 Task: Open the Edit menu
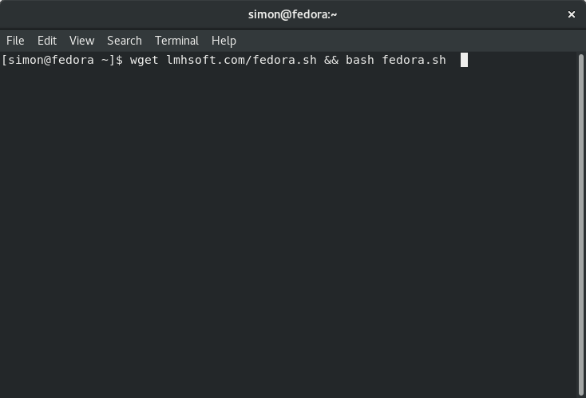click(x=47, y=41)
